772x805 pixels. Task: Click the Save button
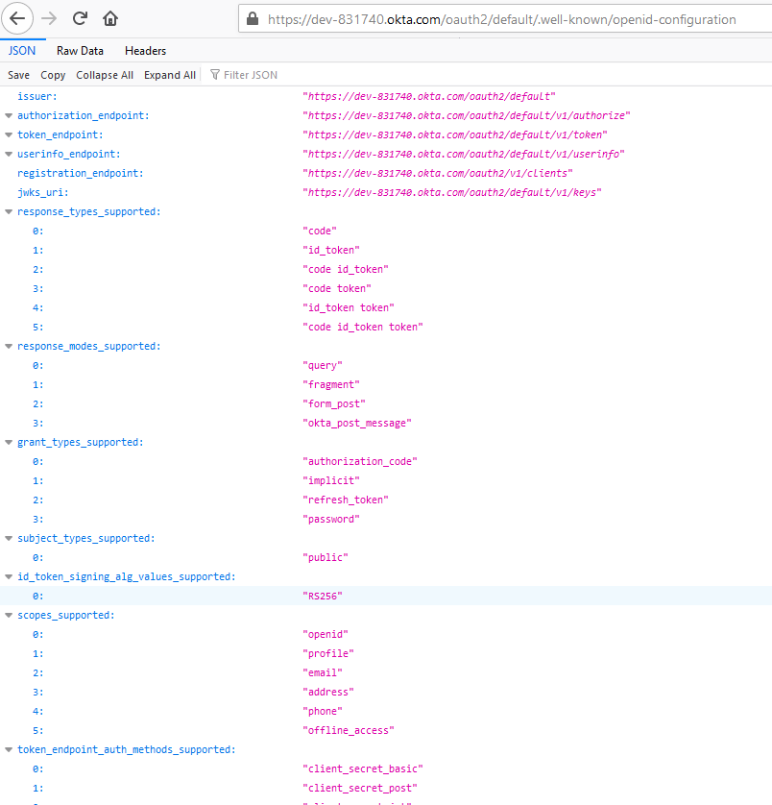(x=19, y=75)
